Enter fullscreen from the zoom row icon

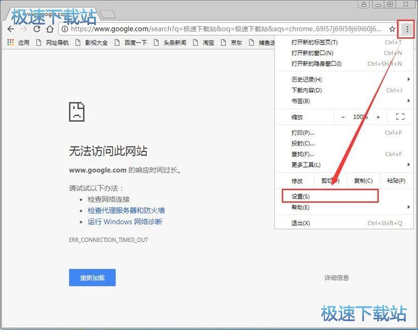coord(400,117)
